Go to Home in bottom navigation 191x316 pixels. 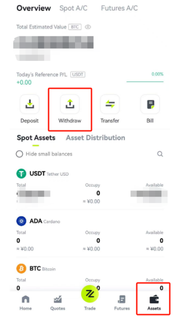(25, 302)
